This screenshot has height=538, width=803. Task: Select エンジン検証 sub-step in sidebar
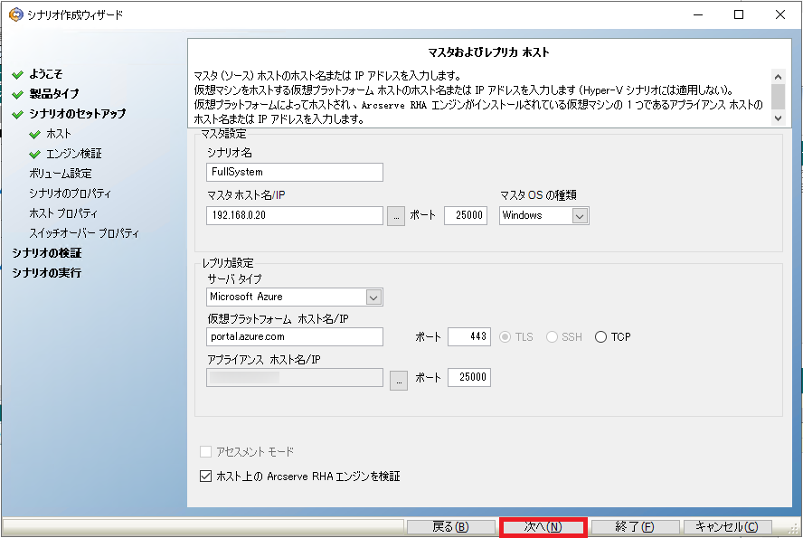tap(74, 154)
